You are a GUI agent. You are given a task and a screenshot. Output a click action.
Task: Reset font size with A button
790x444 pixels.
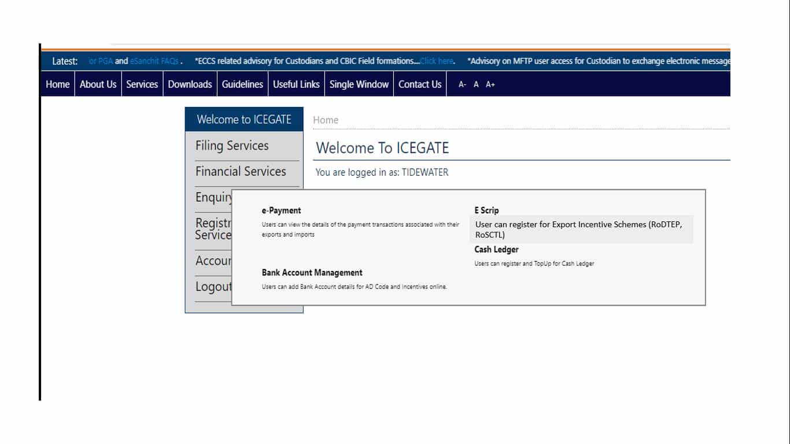tap(476, 85)
